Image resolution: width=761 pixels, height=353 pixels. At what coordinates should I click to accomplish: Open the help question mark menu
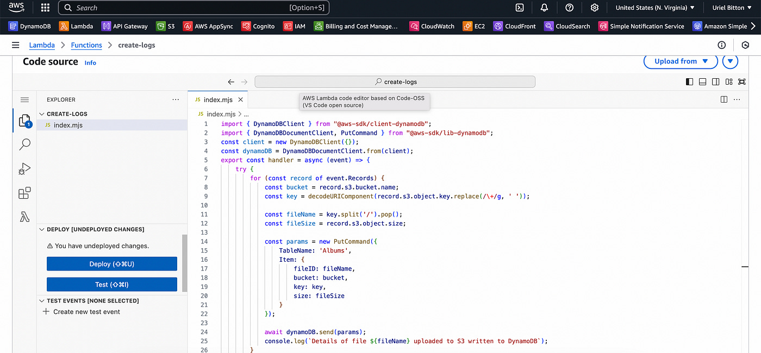(x=569, y=8)
